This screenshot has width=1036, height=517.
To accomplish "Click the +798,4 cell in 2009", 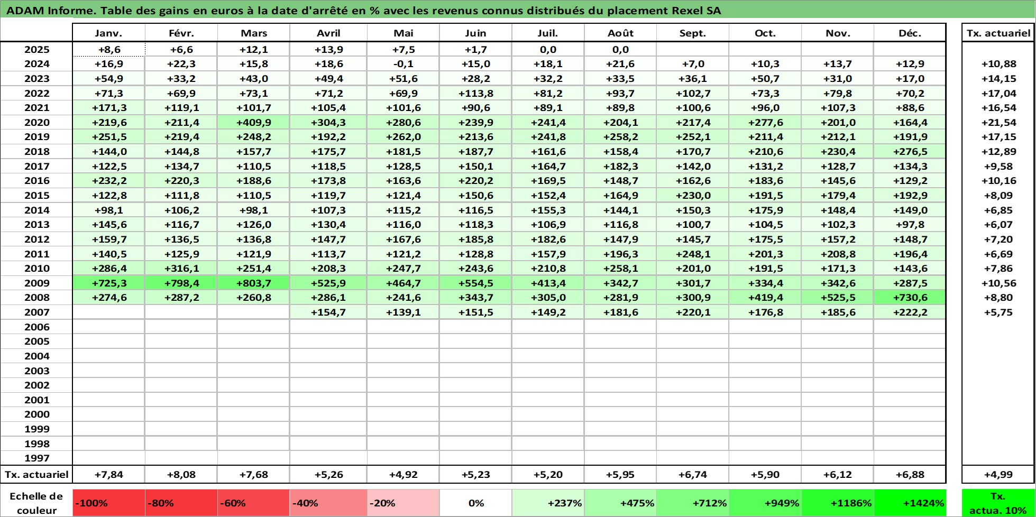I will (x=181, y=283).
